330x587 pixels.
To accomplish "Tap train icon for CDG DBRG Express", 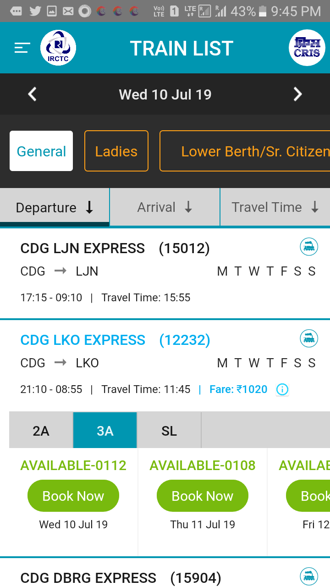I will point(309,576).
